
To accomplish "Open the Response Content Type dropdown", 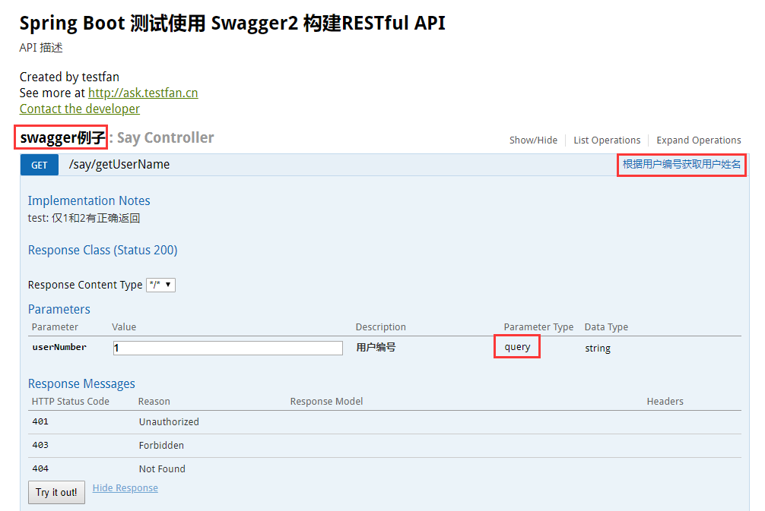I will [160, 285].
